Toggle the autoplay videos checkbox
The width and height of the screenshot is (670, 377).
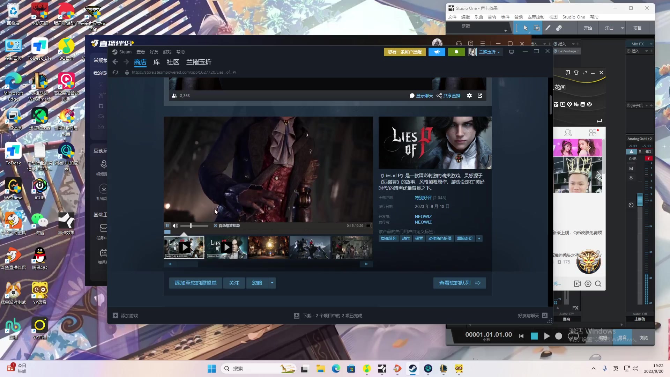215,226
